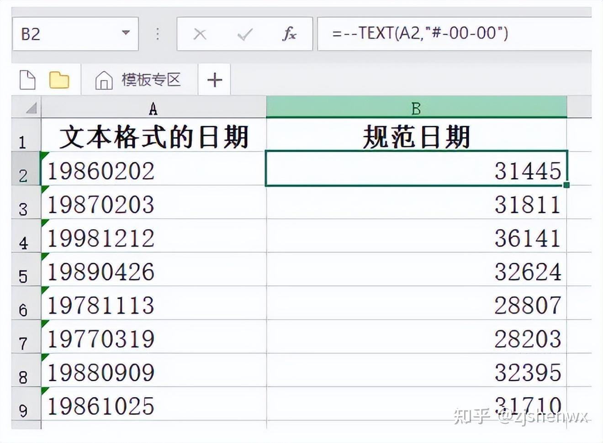Click the home icon in 模板专区 tab

pyautogui.click(x=104, y=80)
